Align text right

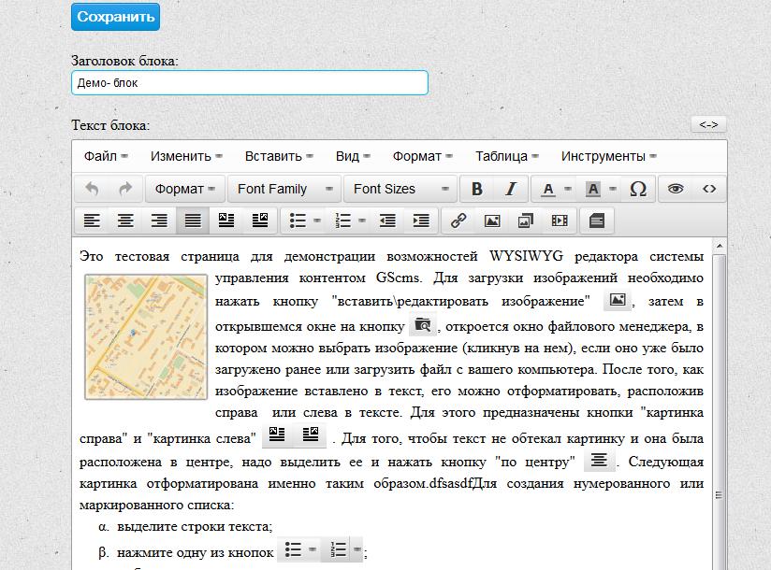point(159,221)
